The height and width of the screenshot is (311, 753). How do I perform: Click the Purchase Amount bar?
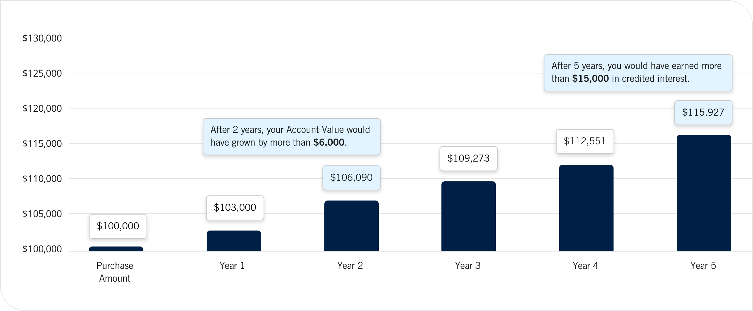tap(116, 249)
